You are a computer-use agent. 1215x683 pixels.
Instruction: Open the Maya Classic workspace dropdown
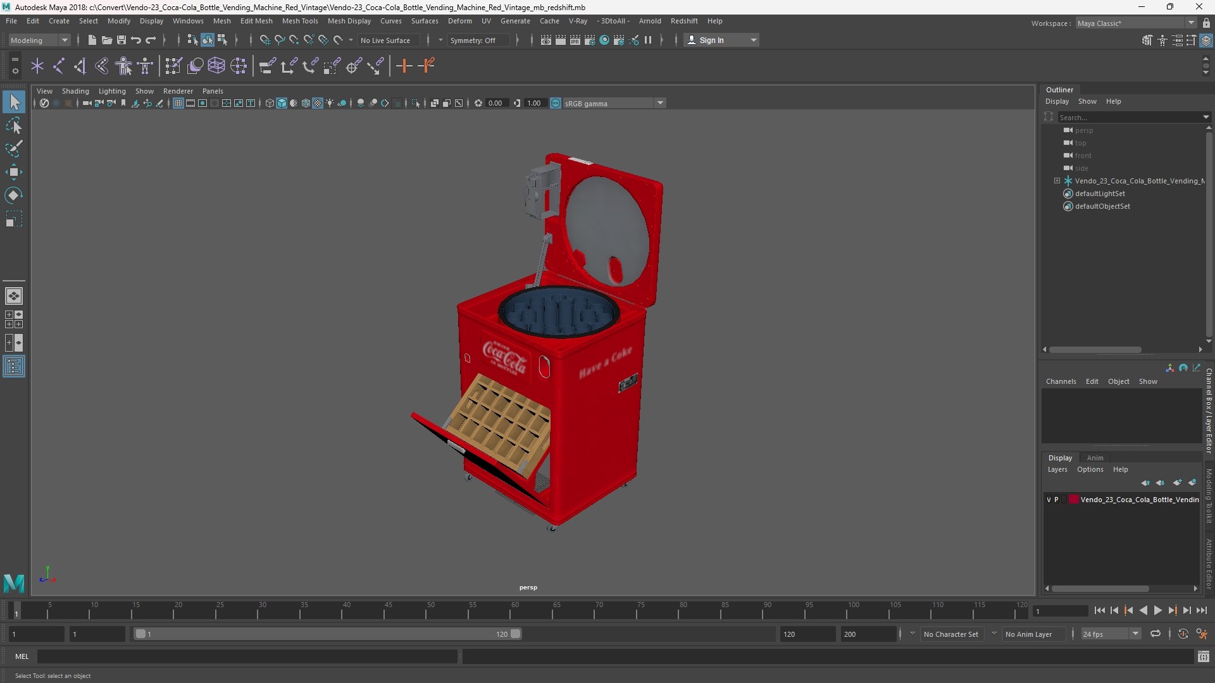(1137, 23)
